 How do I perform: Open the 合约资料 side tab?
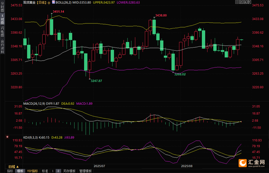click(x=2, y=46)
